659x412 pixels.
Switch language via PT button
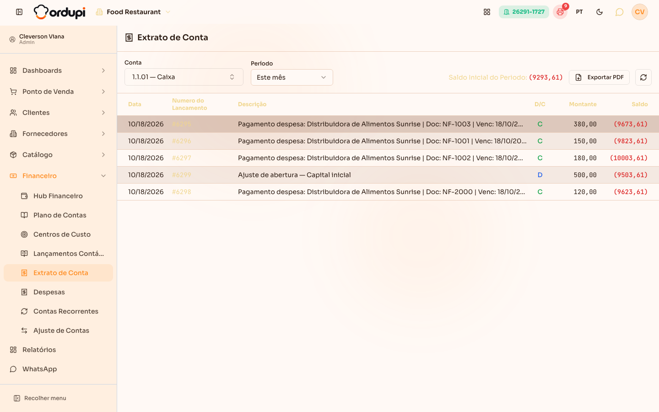point(579,12)
